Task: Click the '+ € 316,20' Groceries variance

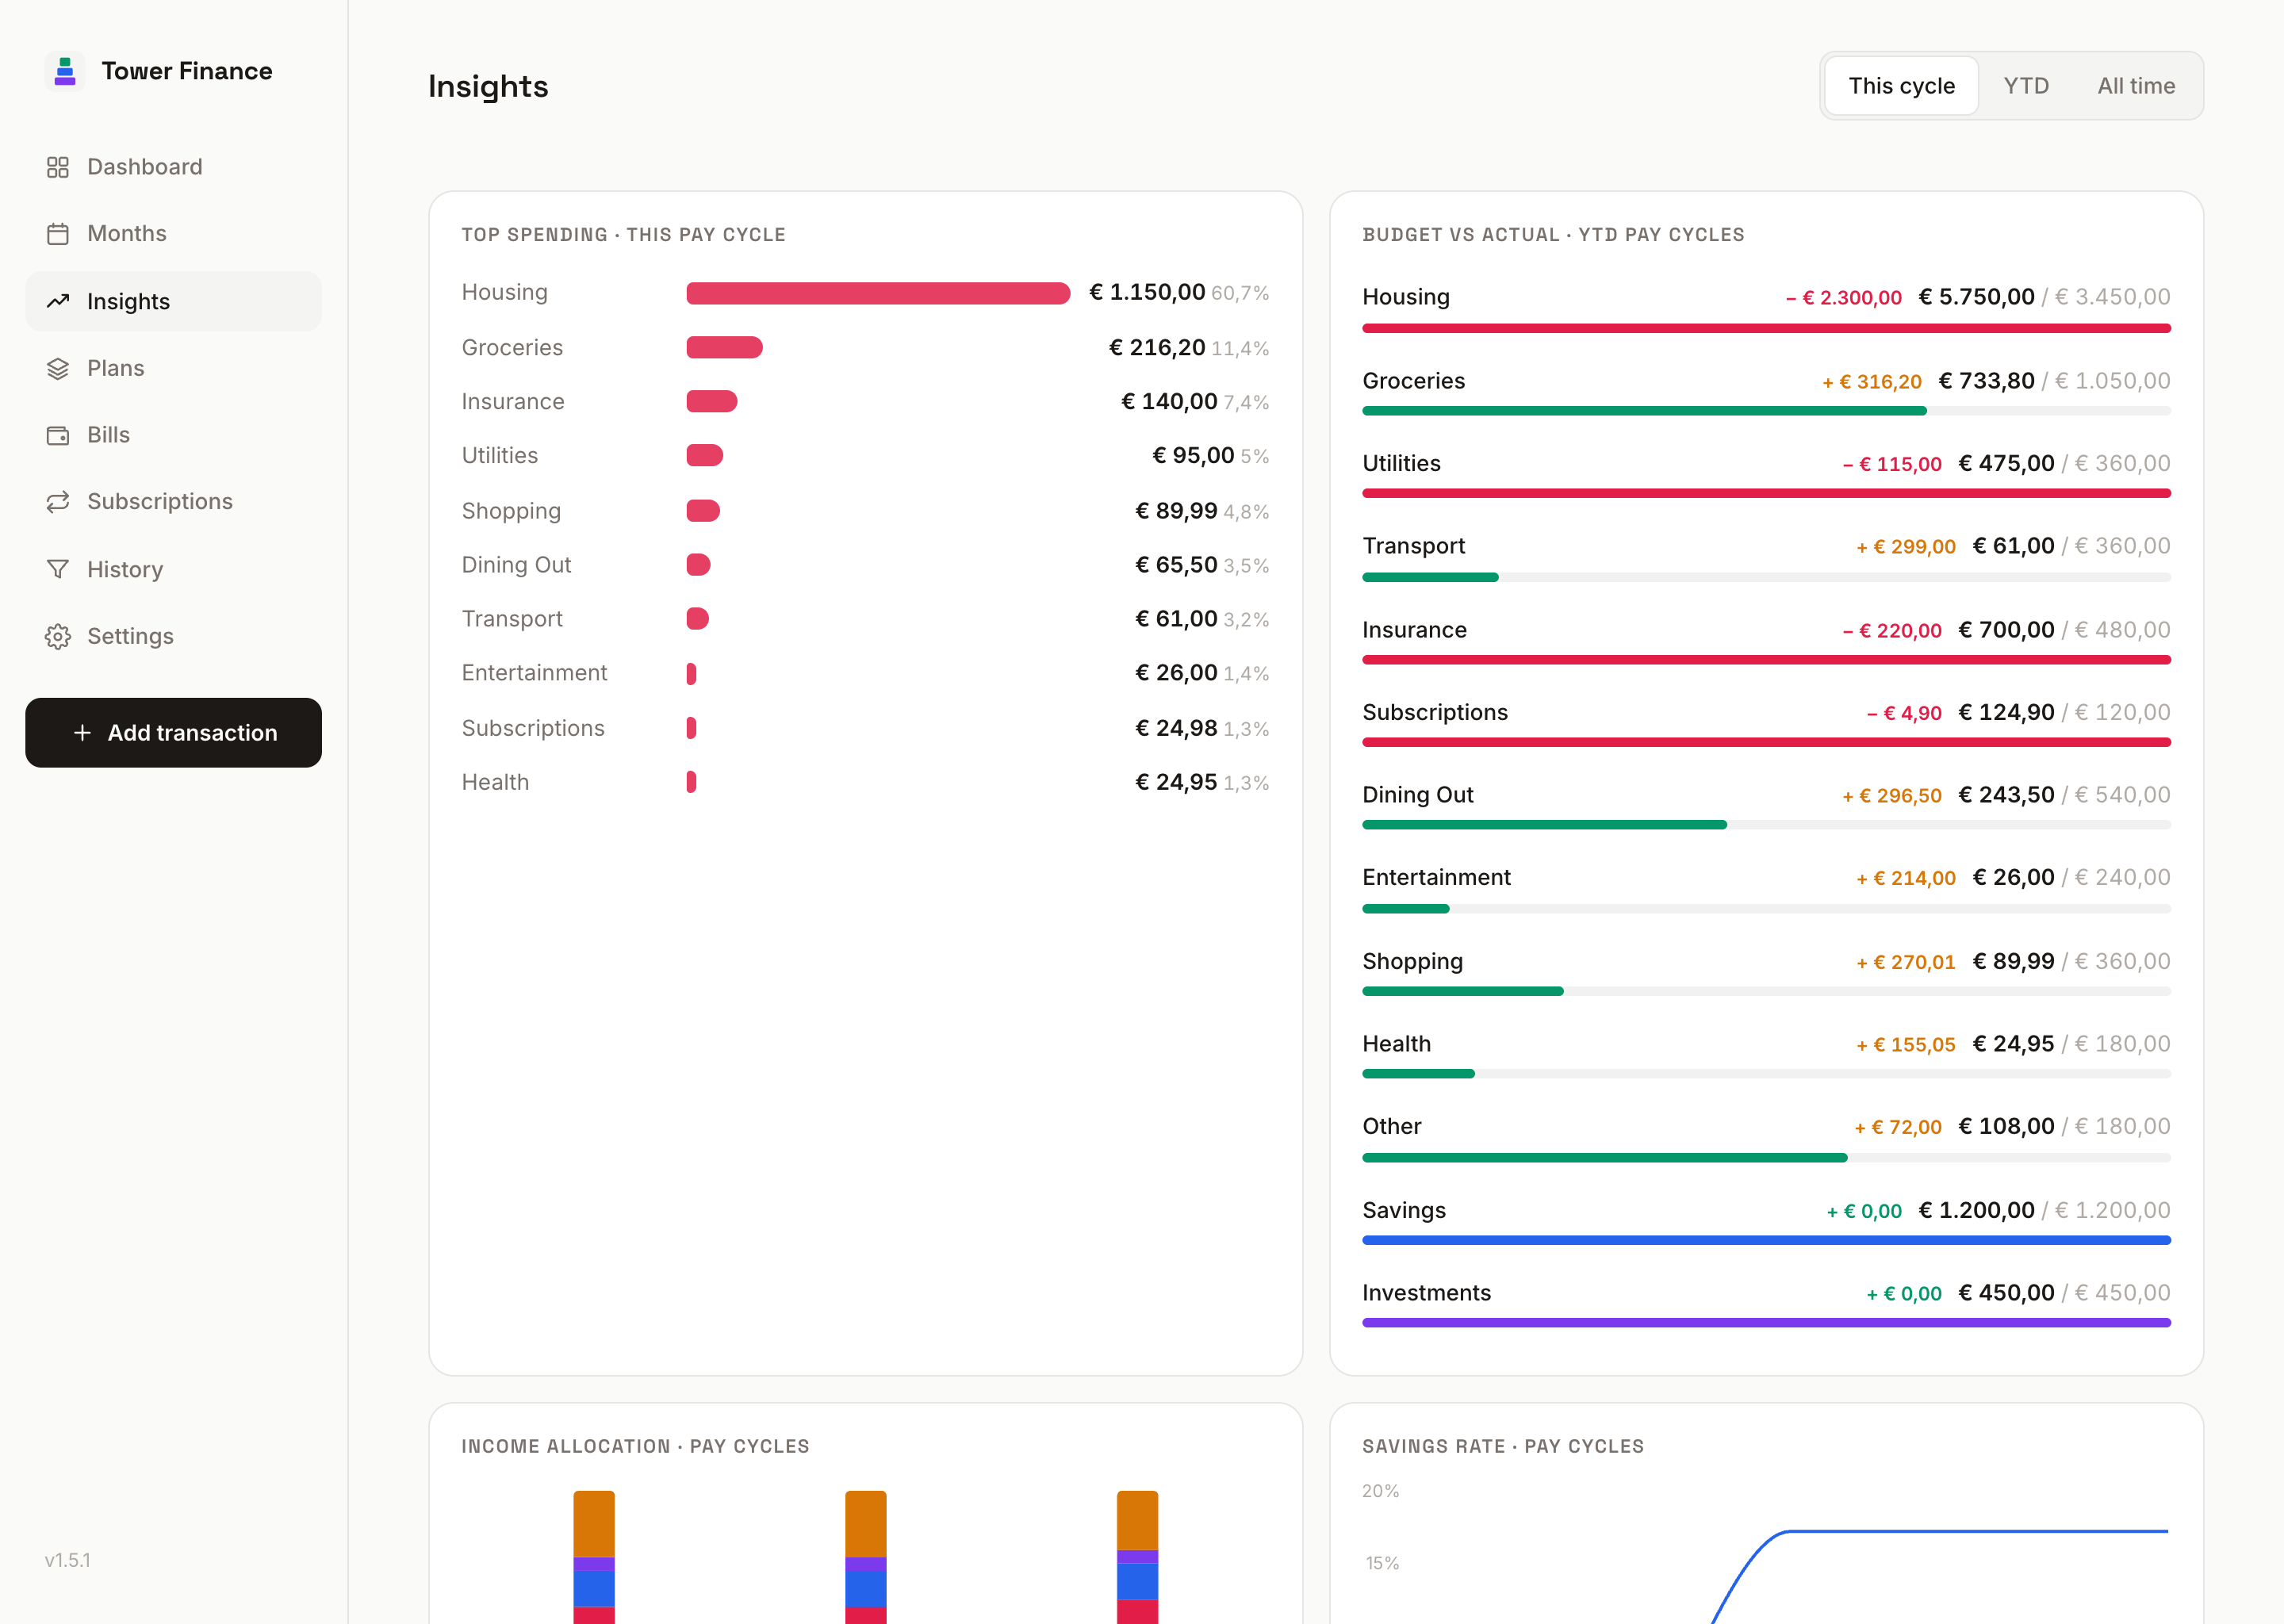Action: pos(1871,382)
